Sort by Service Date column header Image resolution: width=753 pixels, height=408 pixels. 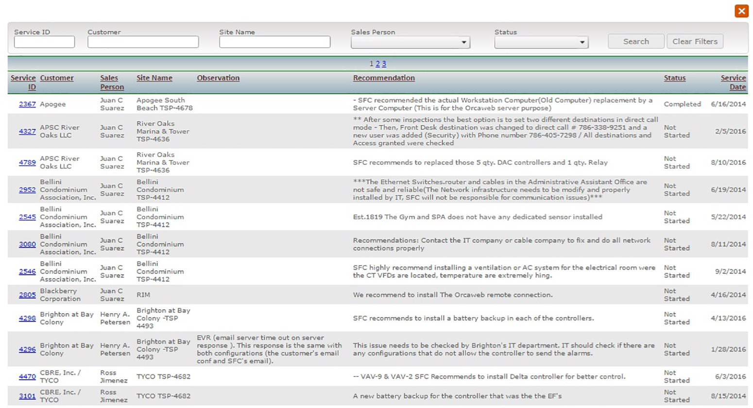(733, 82)
